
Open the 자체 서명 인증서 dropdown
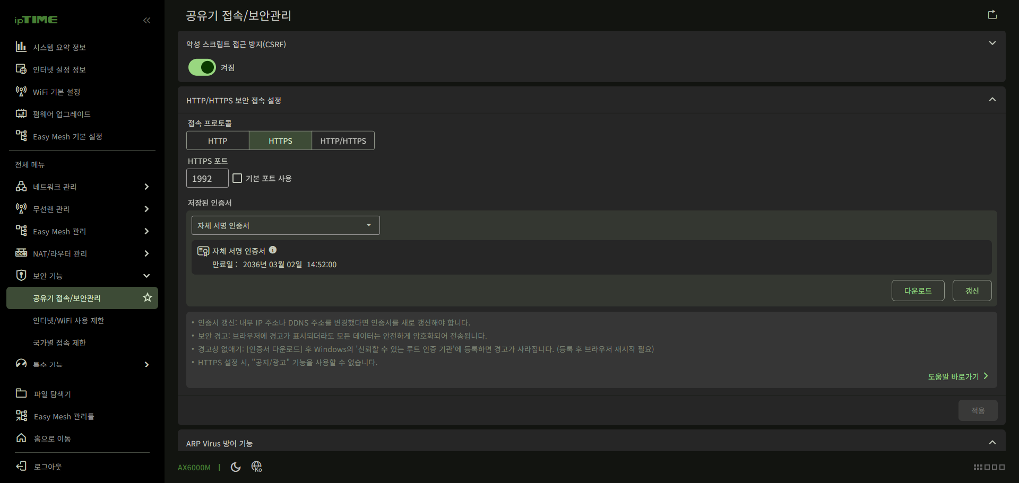(286, 225)
